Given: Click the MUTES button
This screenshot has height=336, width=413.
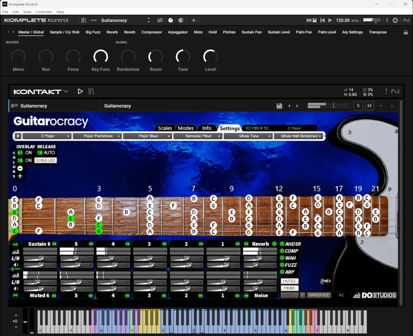Looking at the screenshot, I should coord(289,281).
